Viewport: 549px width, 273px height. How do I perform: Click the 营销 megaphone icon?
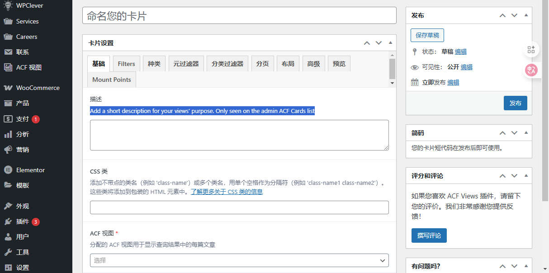[x=8, y=150]
